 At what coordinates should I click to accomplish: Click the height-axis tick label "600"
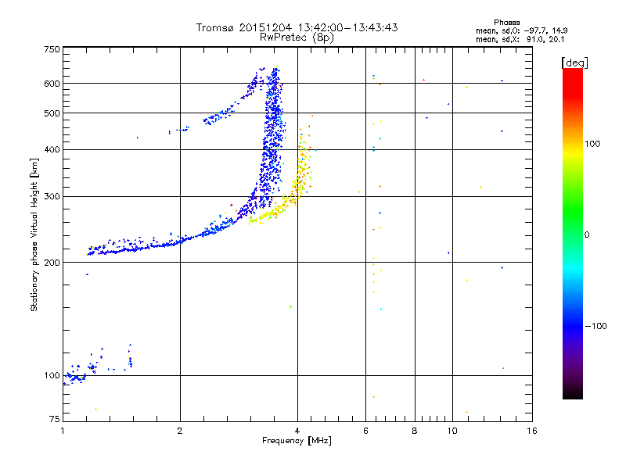tap(52, 84)
